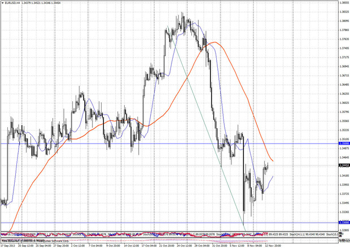Click the 25 Sep 04:00 time label
This screenshot has height=248, width=350.
pyautogui.click(x=44, y=246)
